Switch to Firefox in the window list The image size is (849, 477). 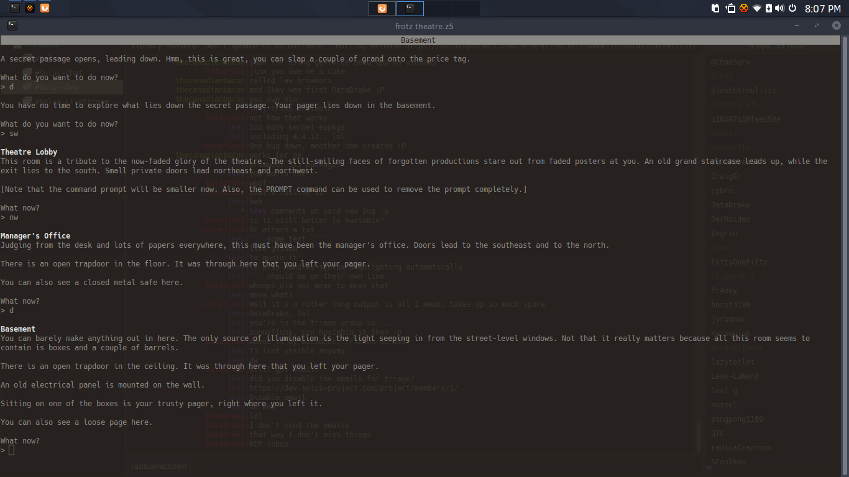tap(382, 8)
